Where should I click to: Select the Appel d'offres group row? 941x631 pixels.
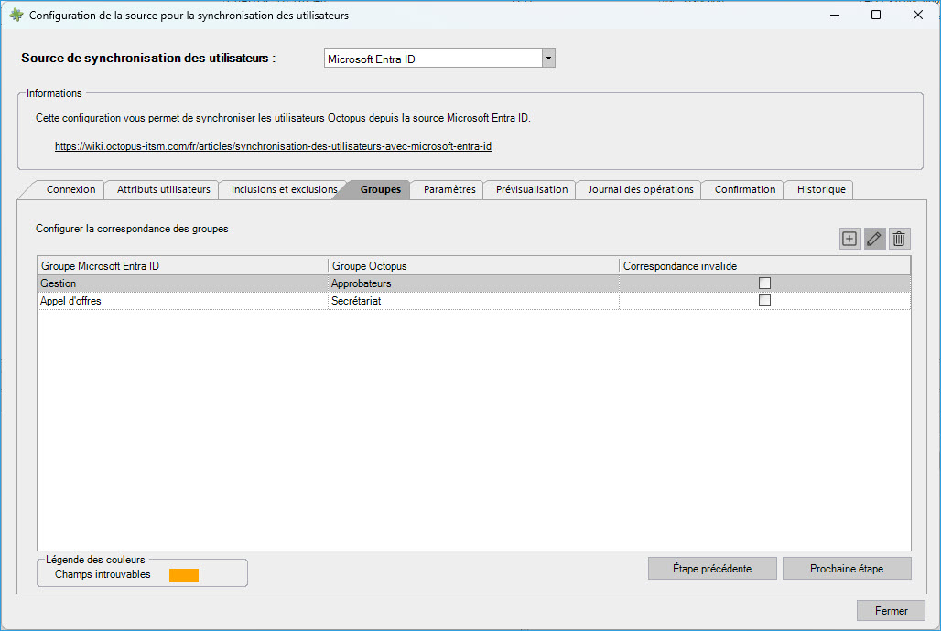click(x=181, y=301)
